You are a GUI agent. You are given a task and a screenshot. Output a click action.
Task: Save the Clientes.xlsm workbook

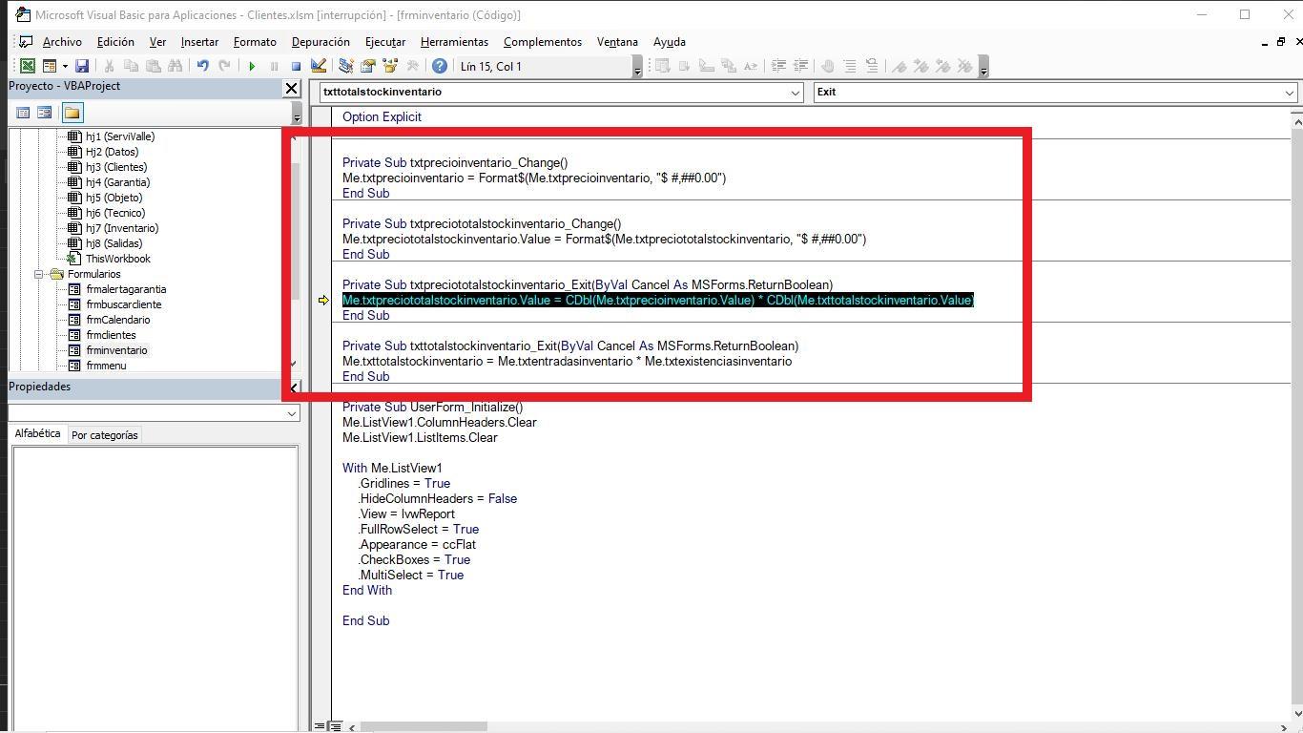point(82,66)
